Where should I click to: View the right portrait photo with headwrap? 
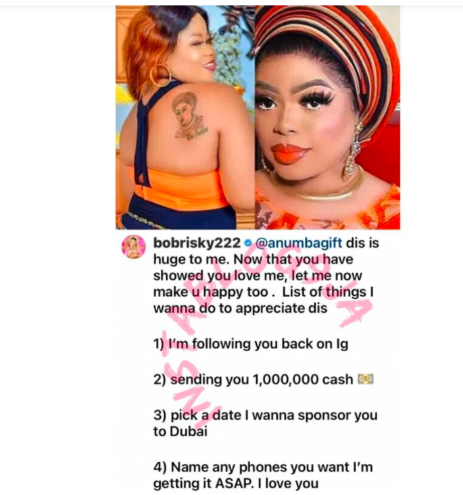point(327,117)
